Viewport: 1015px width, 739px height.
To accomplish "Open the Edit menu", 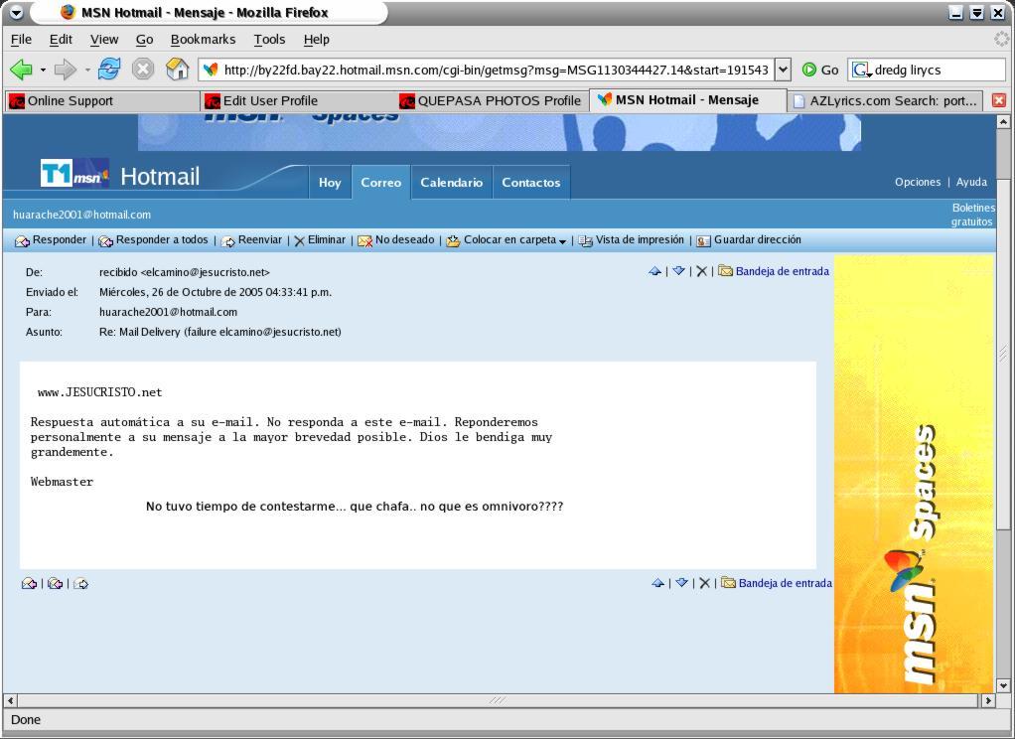I will click(x=61, y=40).
